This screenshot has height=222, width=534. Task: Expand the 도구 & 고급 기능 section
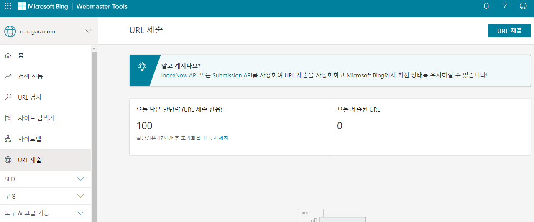tap(45, 213)
